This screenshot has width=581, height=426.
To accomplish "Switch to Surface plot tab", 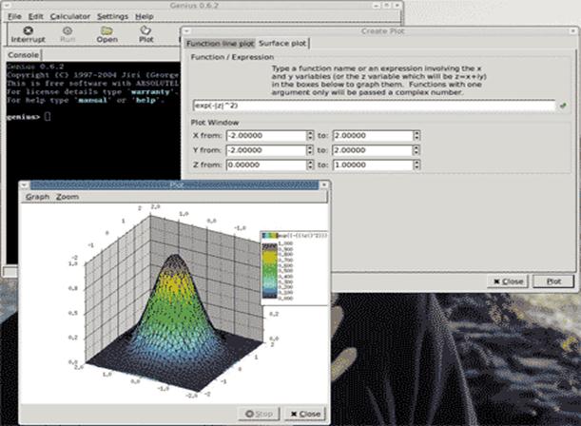I will click(282, 44).
